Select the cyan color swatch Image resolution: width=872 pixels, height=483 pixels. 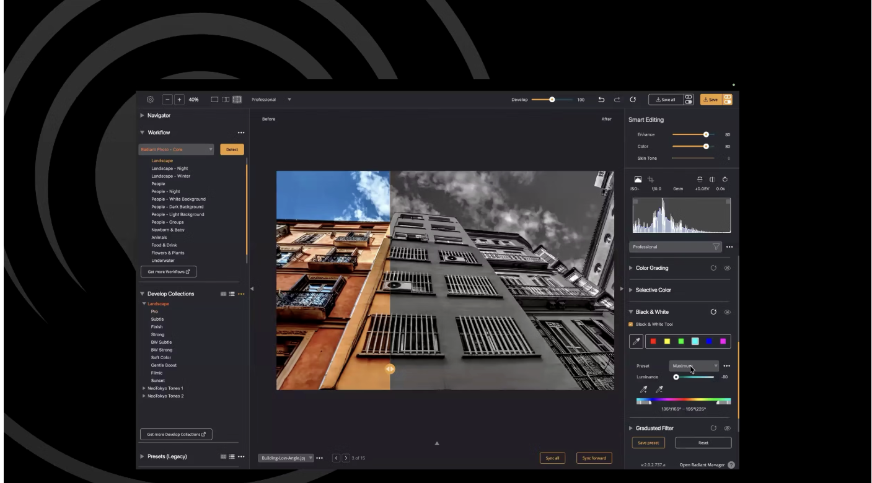pos(695,341)
